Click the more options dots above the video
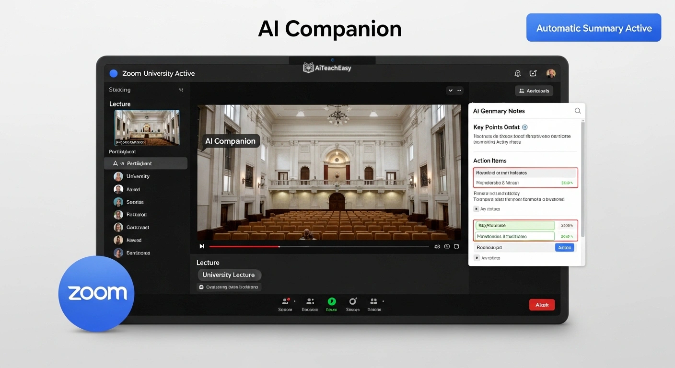 click(459, 90)
